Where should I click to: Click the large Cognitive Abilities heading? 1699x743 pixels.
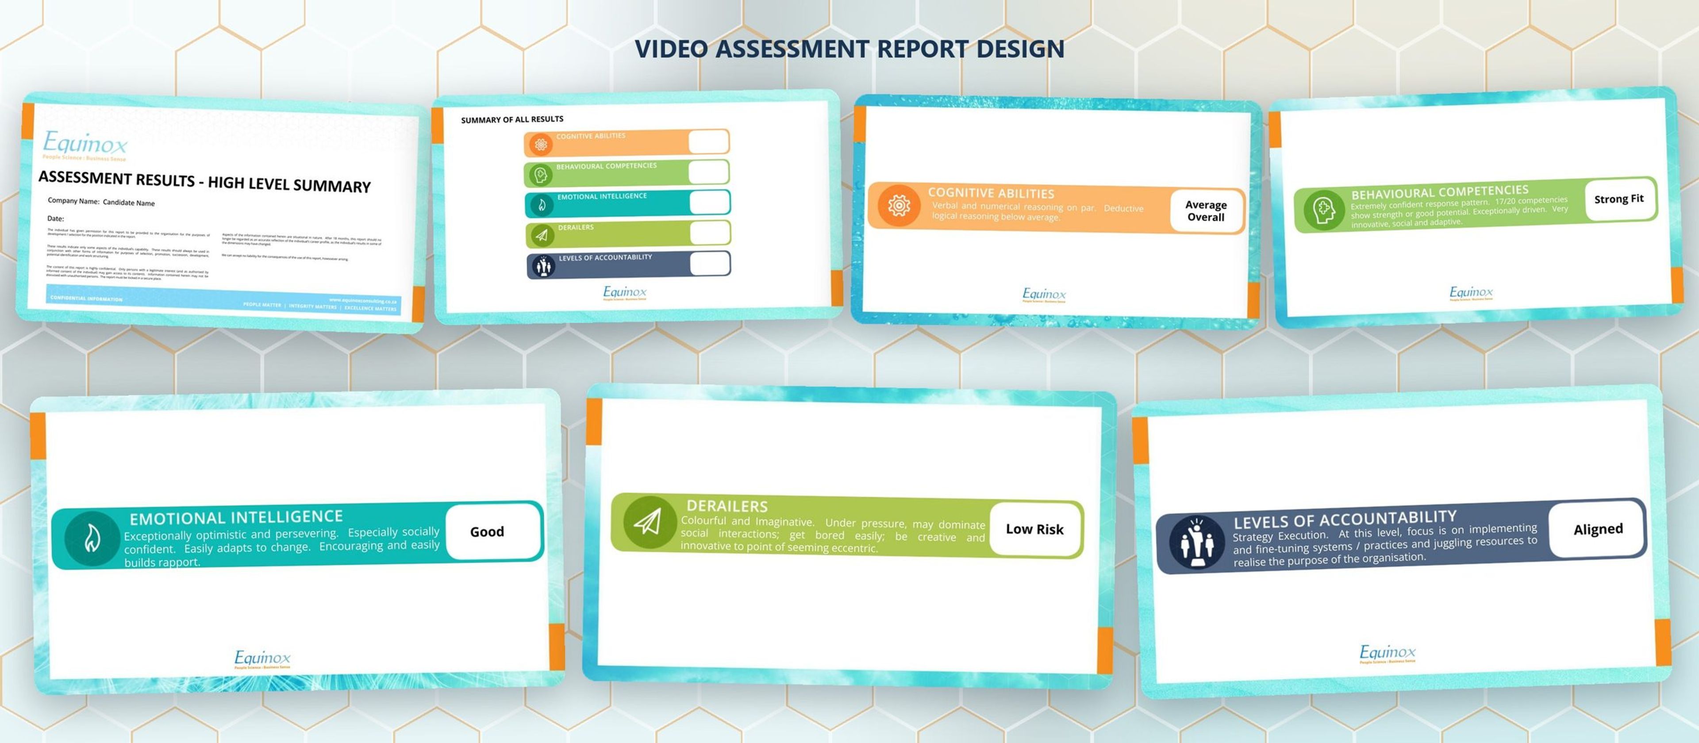(991, 193)
